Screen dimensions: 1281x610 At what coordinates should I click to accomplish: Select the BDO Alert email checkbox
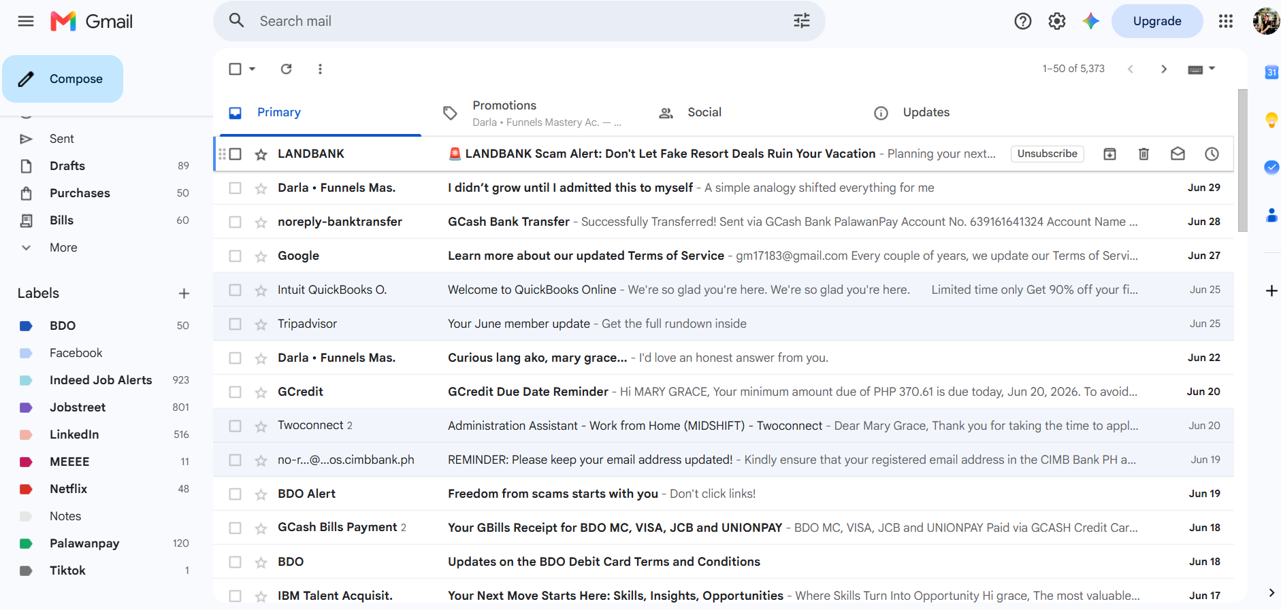[236, 494]
